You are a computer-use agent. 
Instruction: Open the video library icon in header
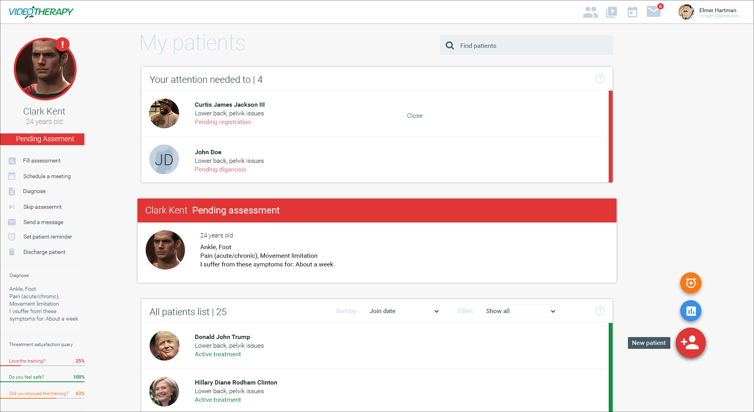611,12
